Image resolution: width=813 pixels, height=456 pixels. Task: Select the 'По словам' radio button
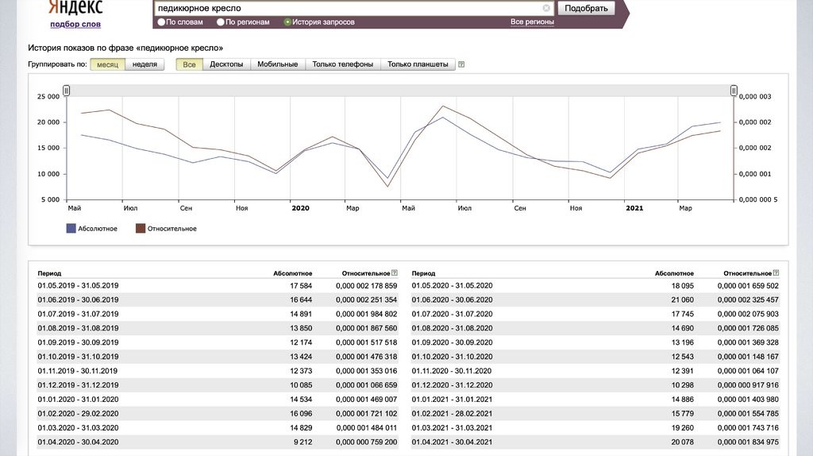coord(162,22)
